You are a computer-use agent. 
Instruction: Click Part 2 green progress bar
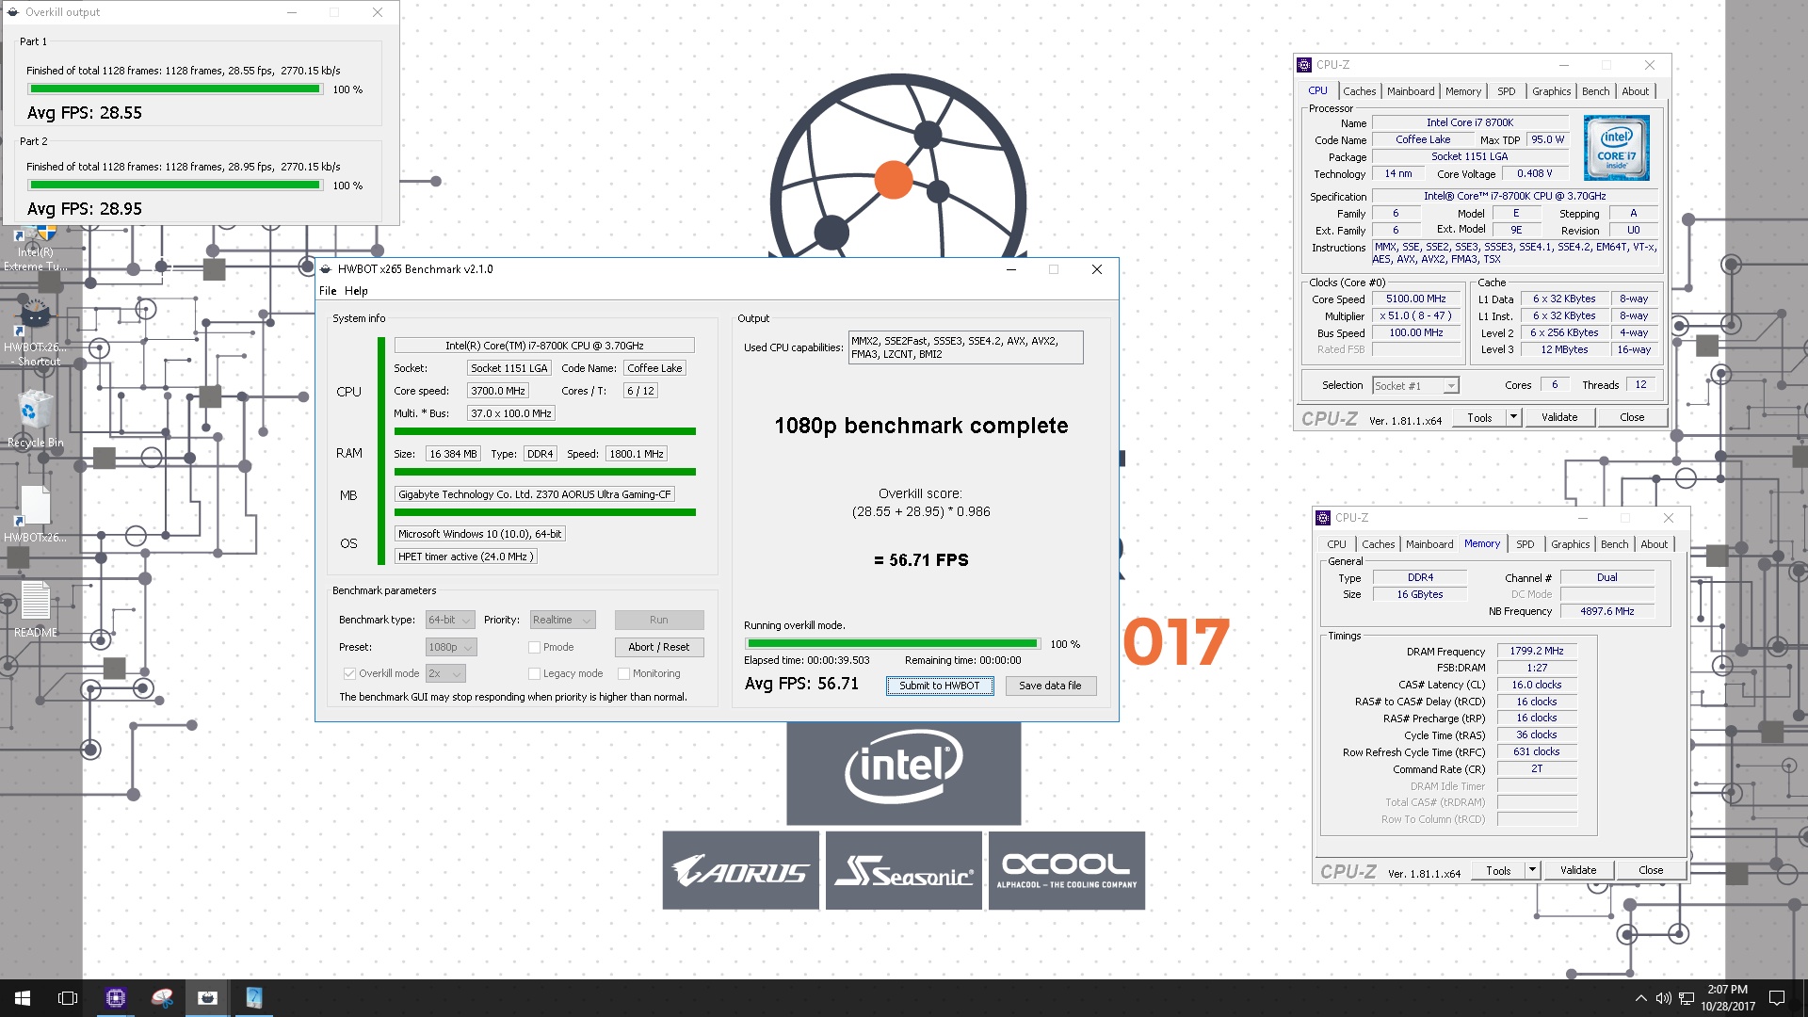pos(175,186)
